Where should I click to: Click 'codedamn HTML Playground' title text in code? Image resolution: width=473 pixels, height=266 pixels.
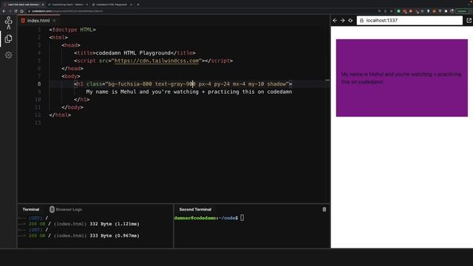(x=133, y=52)
